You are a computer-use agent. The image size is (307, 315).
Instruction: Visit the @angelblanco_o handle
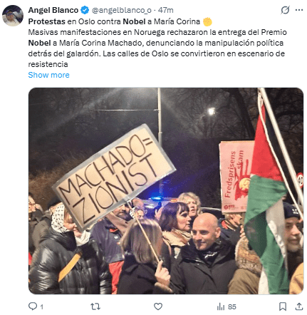tap(121, 10)
